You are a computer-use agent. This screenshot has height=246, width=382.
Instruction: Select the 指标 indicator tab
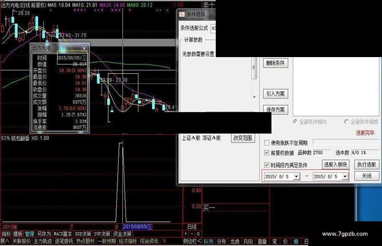click(x=7, y=234)
